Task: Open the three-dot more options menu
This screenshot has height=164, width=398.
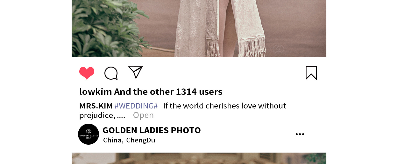Action: coord(300,134)
